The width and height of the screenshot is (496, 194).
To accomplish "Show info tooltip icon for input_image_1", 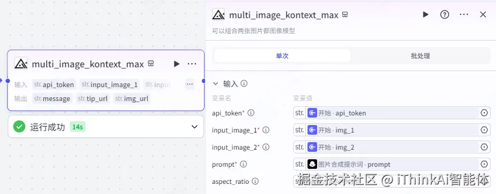I will (266, 130).
